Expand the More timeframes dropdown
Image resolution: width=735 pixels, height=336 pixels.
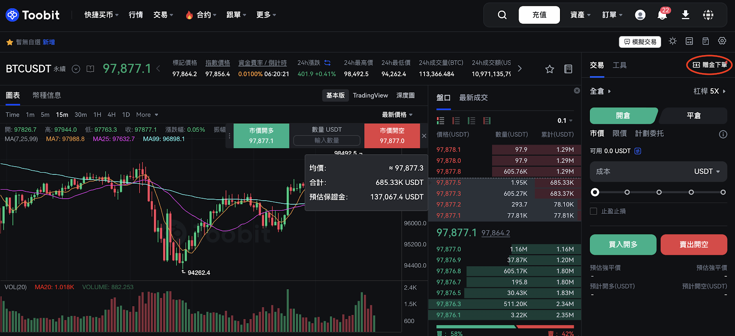point(147,115)
